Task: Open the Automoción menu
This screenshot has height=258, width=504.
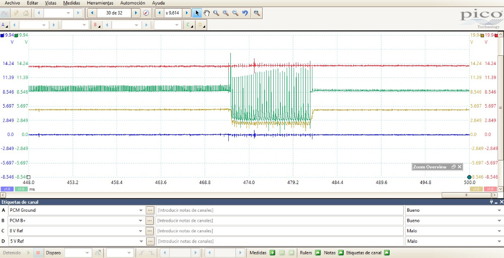Action: pos(133,3)
